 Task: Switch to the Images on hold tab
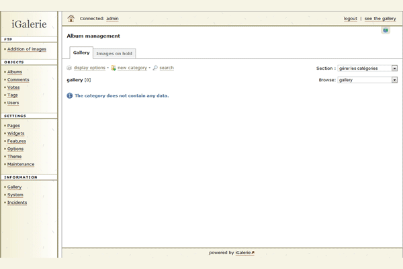click(x=114, y=53)
